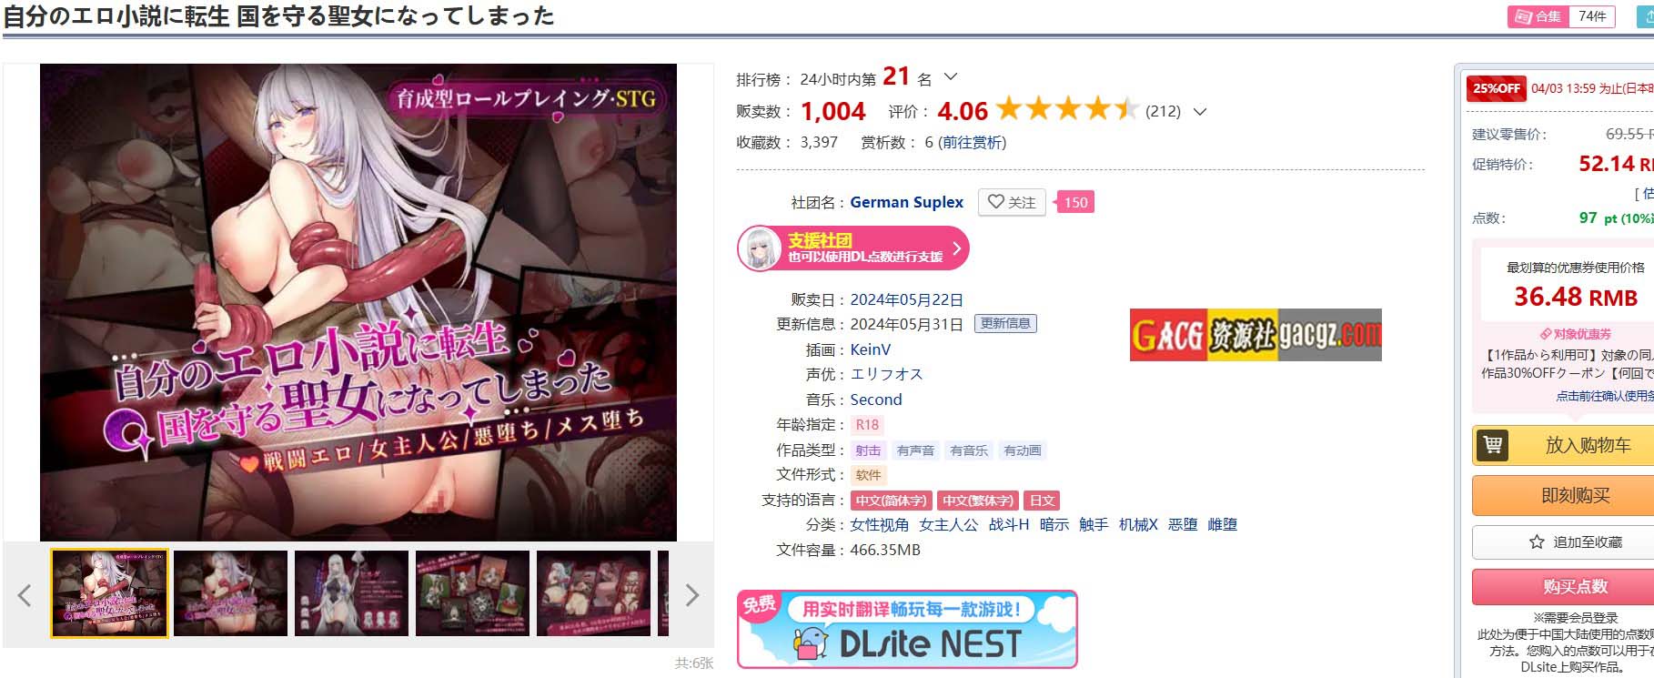Screen dimensions: 1654x678
Task: Open the German Suplex circle link
Action: point(906,202)
